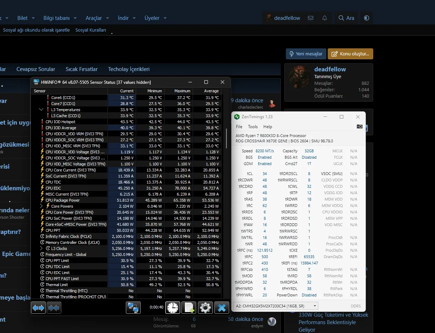Click the 8200 MT/s speed value

(265, 151)
